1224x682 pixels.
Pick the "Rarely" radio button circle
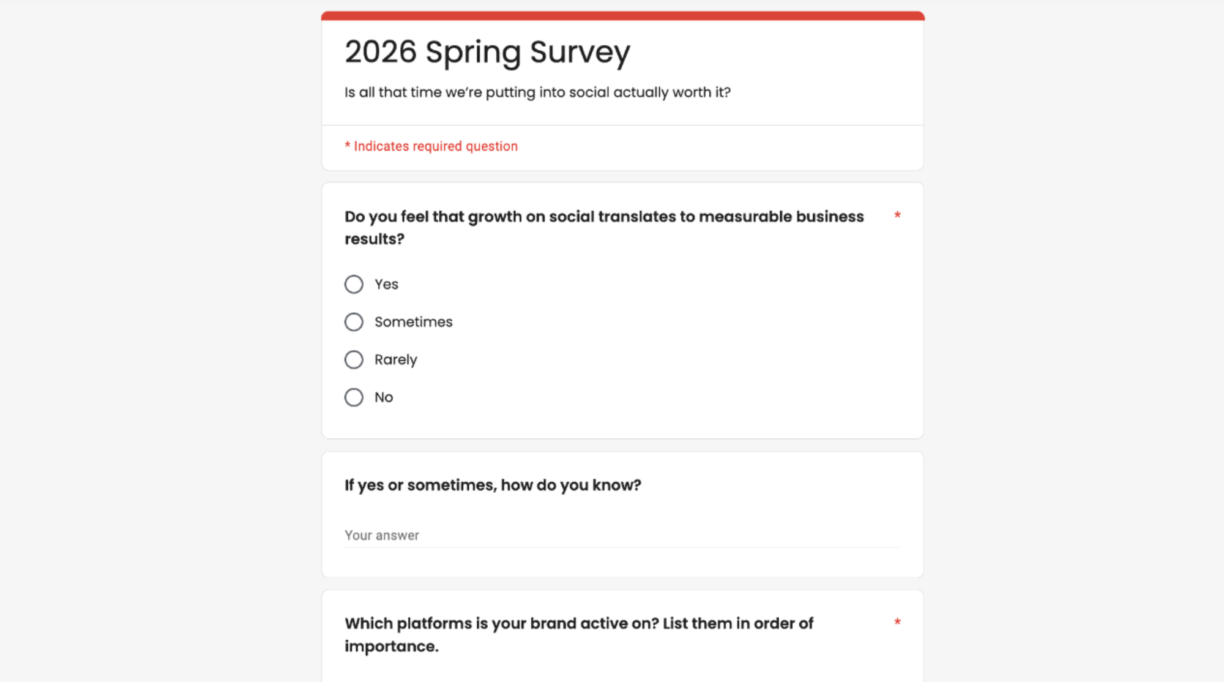[354, 359]
